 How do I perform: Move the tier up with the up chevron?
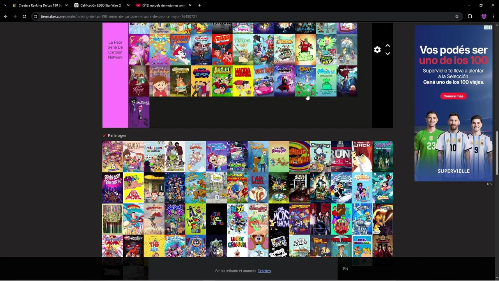click(388, 46)
